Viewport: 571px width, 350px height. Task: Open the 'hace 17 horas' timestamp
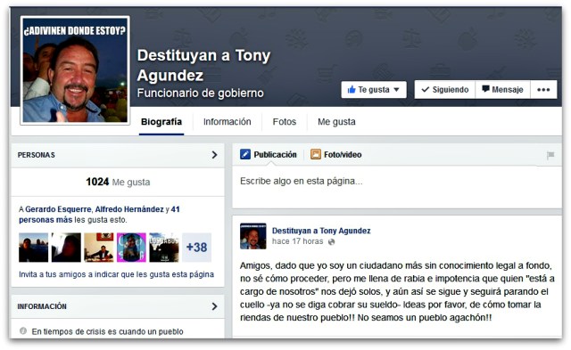click(297, 241)
